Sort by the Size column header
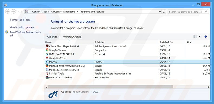This screenshot has width=214, height=104. pos(198,42)
